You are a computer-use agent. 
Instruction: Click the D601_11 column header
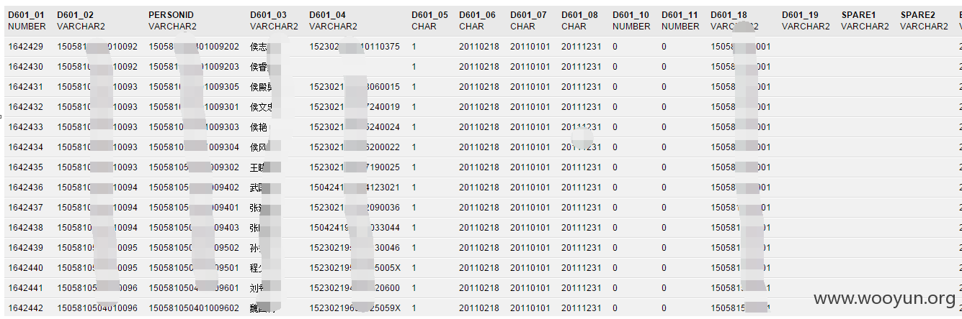[x=679, y=15]
